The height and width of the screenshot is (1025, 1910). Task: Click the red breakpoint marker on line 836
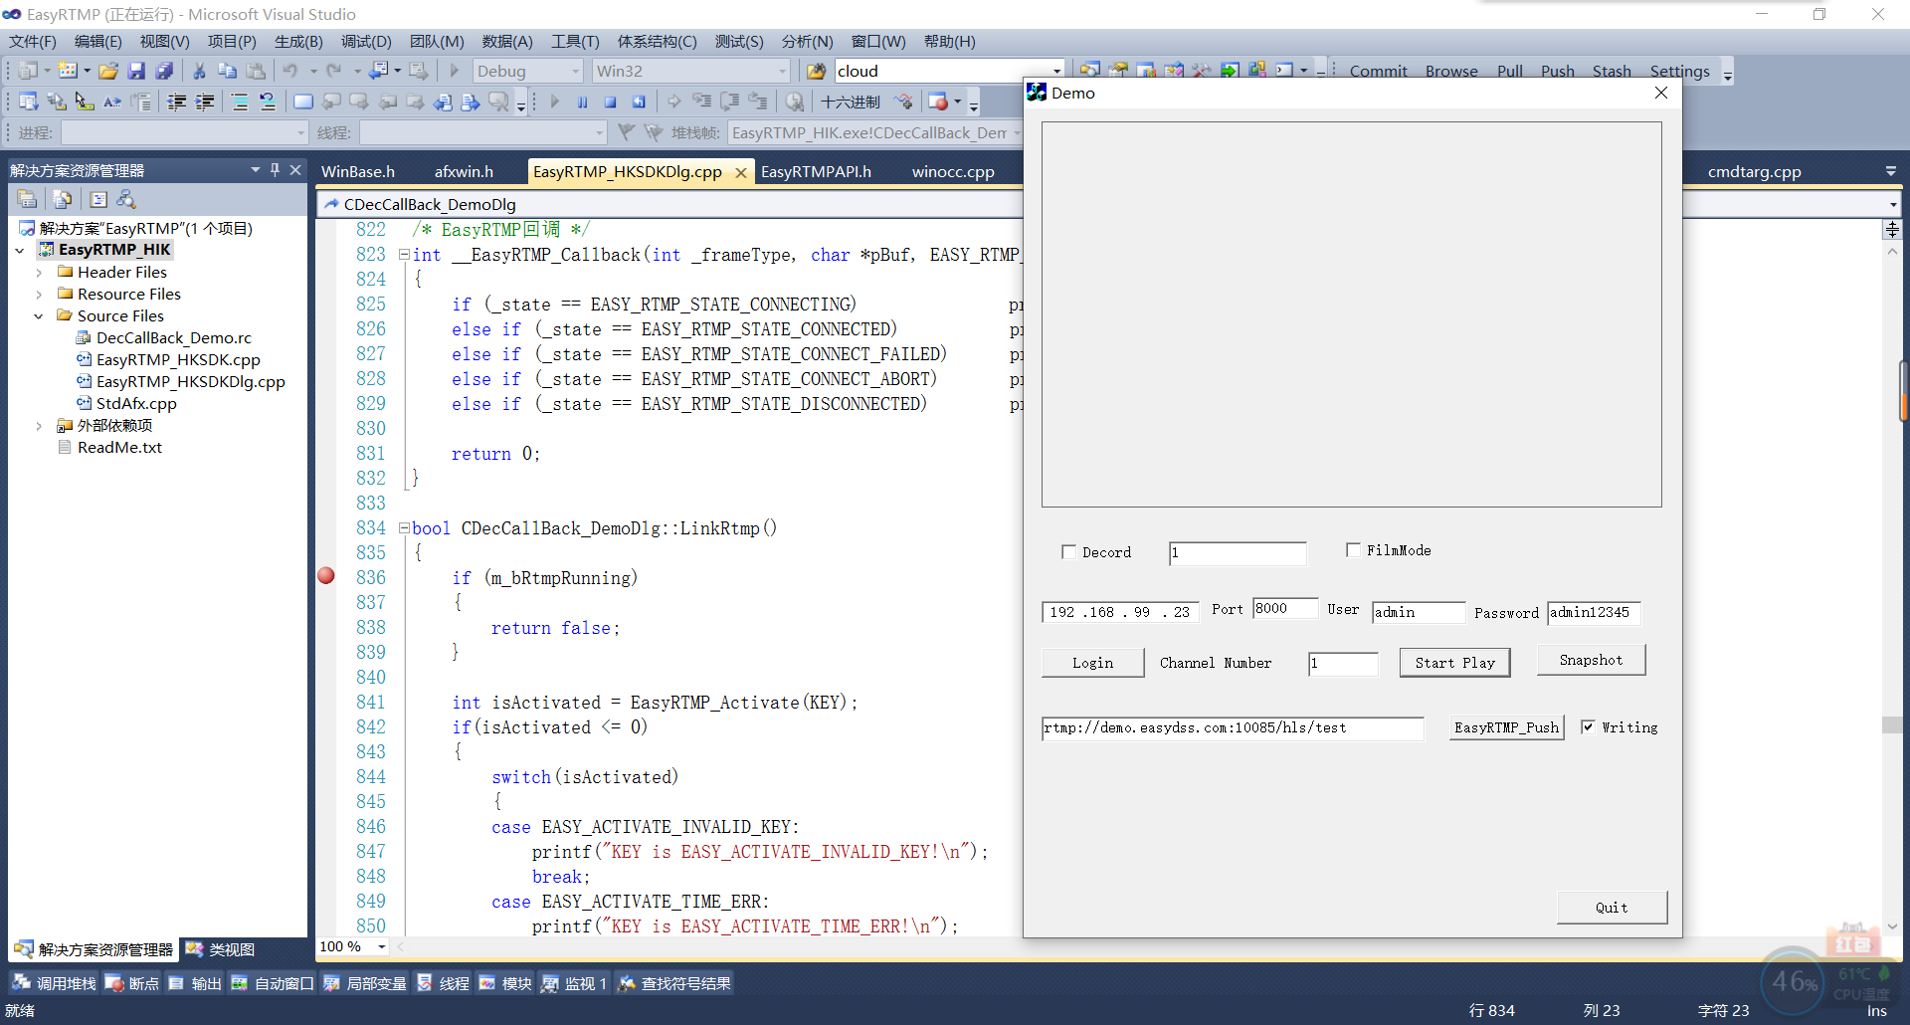[x=326, y=575]
